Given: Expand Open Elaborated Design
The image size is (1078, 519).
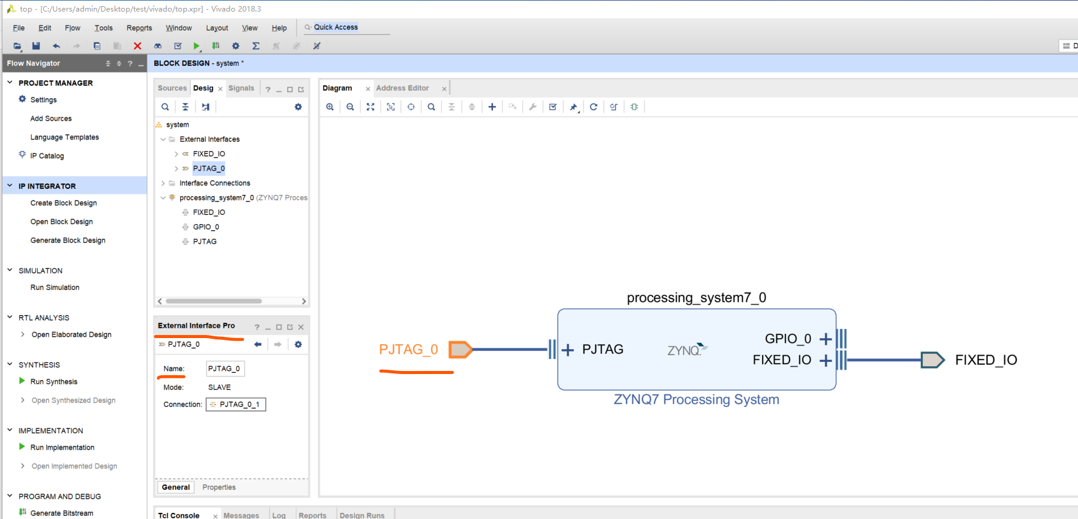Looking at the screenshot, I should pos(23,334).
